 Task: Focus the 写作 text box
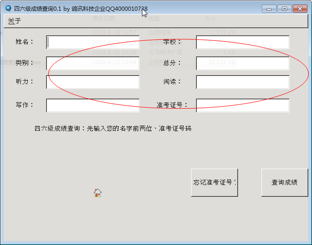coord(93,105)
